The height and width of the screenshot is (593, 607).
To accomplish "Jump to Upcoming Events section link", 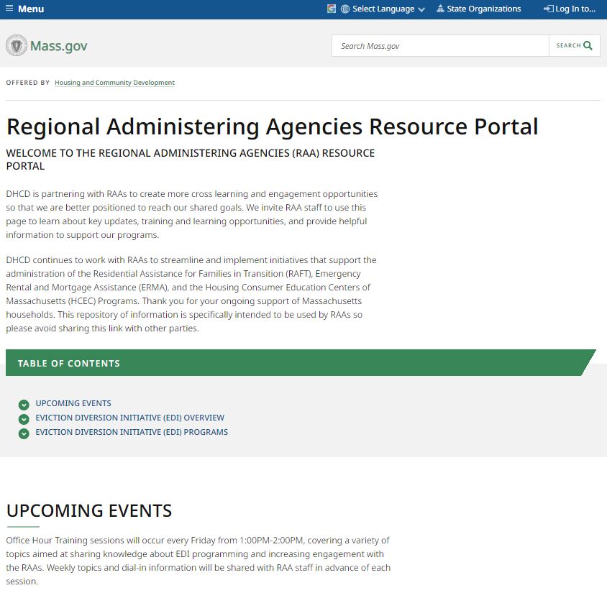I will [x=73, y=403].
